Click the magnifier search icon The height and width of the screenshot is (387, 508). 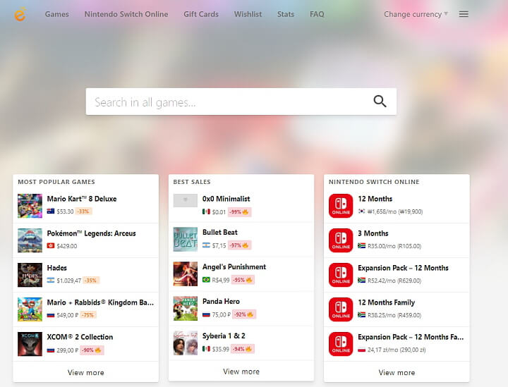coord(380,102)
